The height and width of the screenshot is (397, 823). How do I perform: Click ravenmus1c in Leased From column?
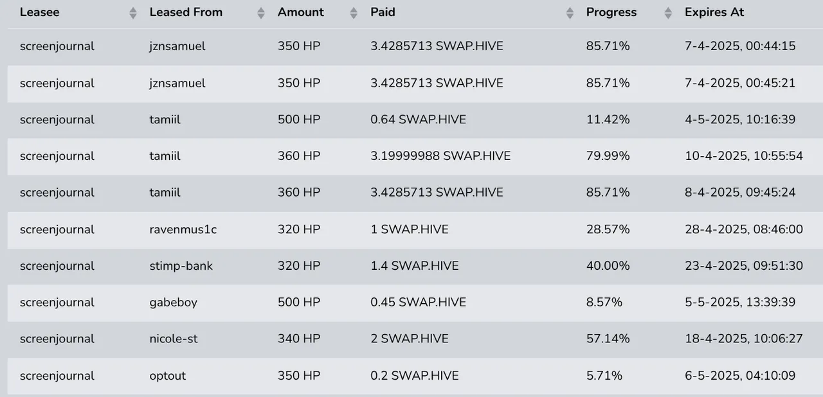coord(183,229)
